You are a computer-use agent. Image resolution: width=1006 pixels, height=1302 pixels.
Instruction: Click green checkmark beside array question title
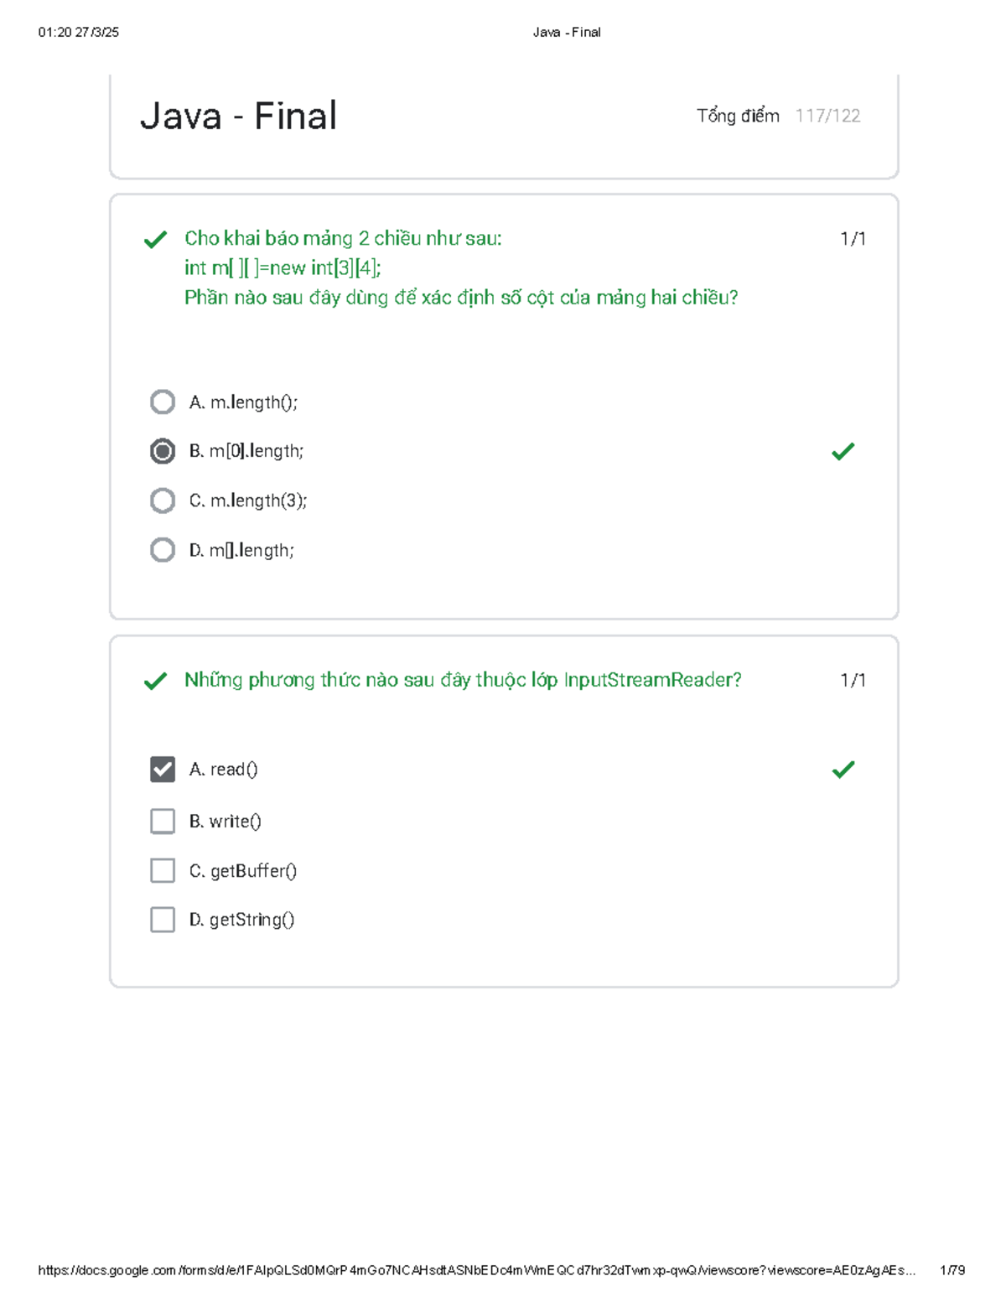coord(155,240)
